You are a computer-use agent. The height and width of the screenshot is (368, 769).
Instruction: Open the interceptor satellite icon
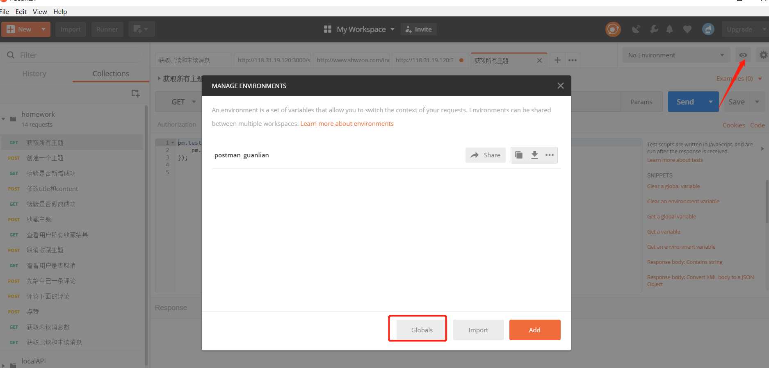click(636, 29)
